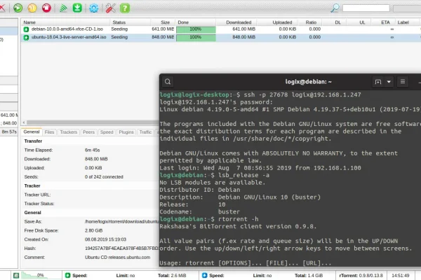This screenshot has height=280, width=421.
Task: Open the Traffic tab
Action: tap(145, 132)
